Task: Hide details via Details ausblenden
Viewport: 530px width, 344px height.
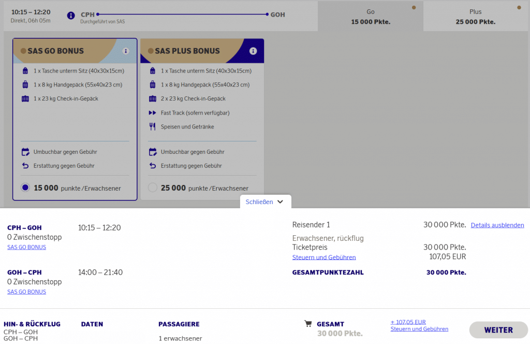Action: click(497, 225)
